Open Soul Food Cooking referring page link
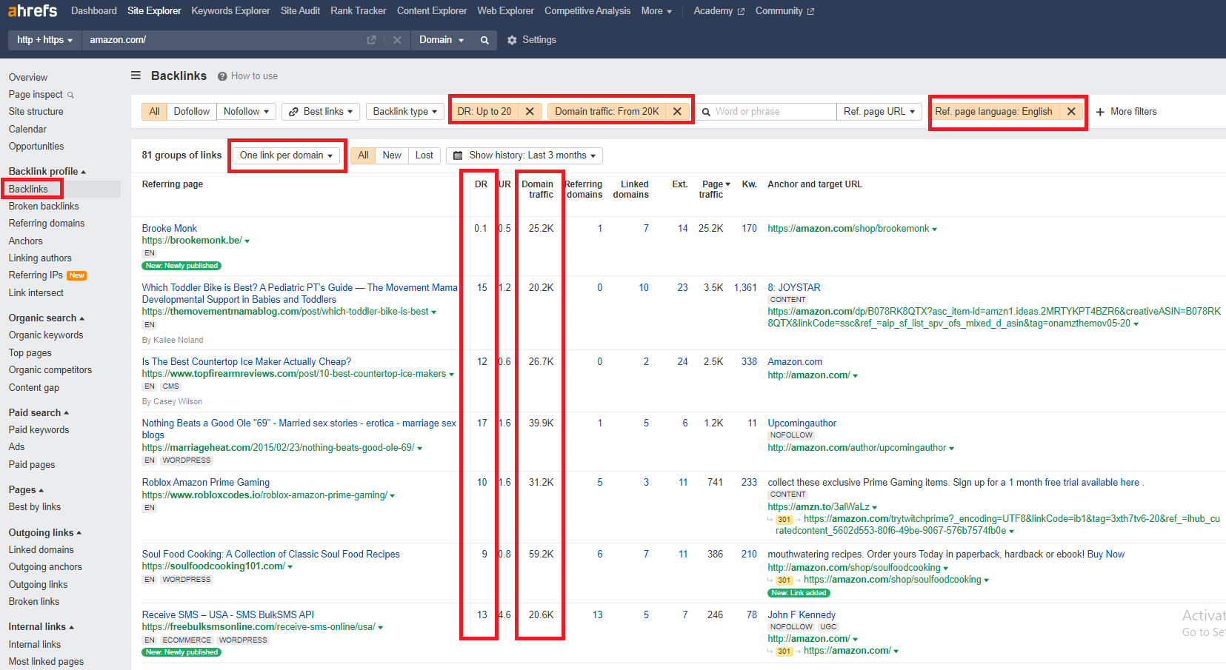Viewport: 1226px width, 670px height. coord(271,555)
